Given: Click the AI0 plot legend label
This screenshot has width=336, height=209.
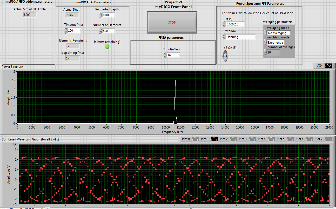Looking at the screenshot, I should click(x=319, y=66).
